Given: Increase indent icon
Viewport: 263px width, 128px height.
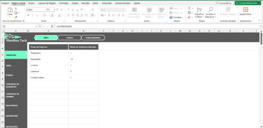Looking at the screenshot, I should [86, 15].
